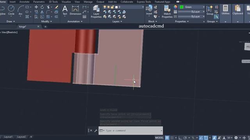The width and height of the screenshot is (250, 140).
Task: Open the 3D Tools ribbon tab
Action: coord(53,2)
